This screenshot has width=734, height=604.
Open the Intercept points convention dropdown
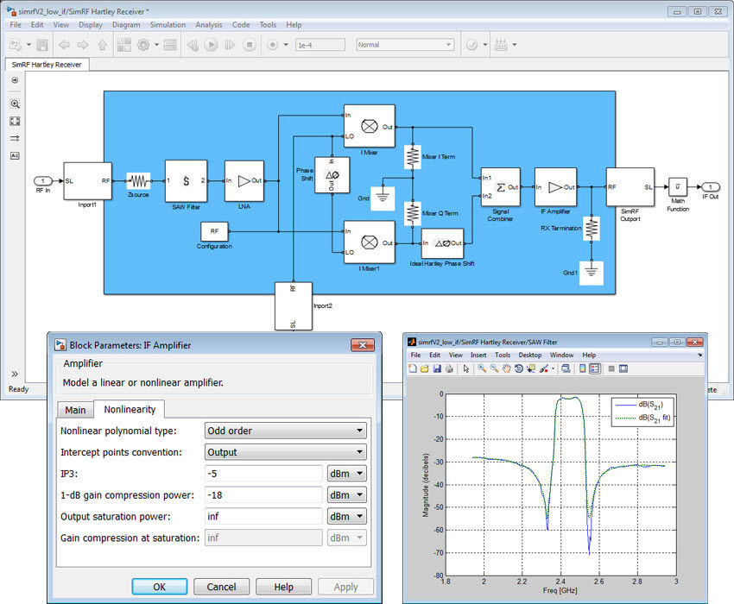286,452
